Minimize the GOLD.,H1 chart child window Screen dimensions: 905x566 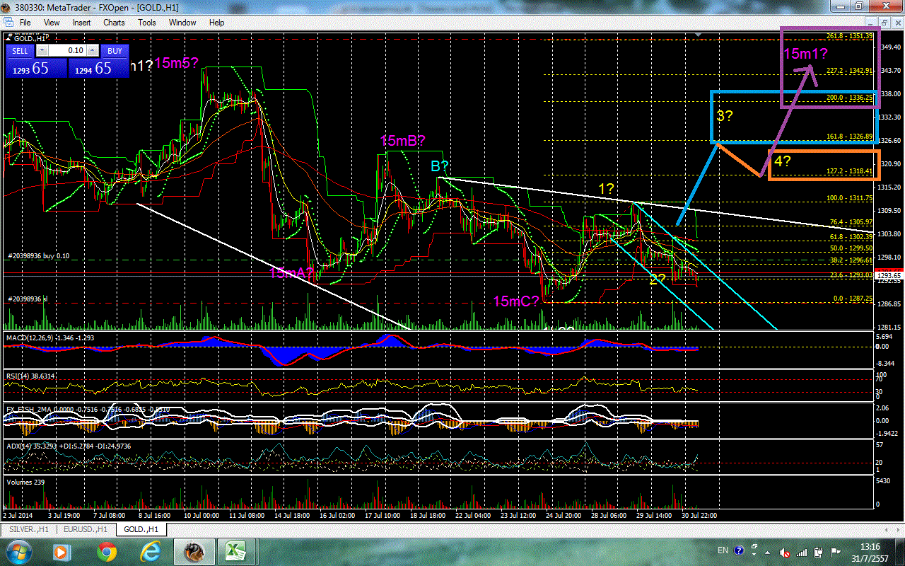pos(872,22)
